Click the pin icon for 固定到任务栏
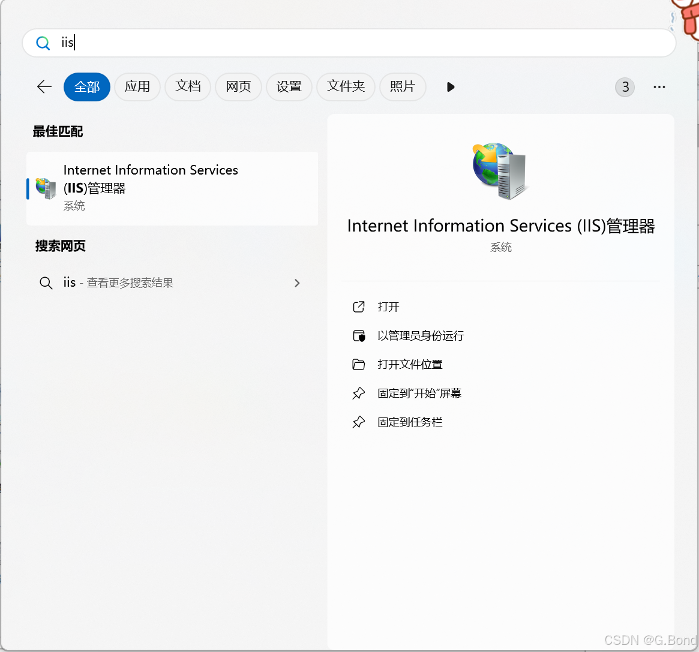 (359, 422)
